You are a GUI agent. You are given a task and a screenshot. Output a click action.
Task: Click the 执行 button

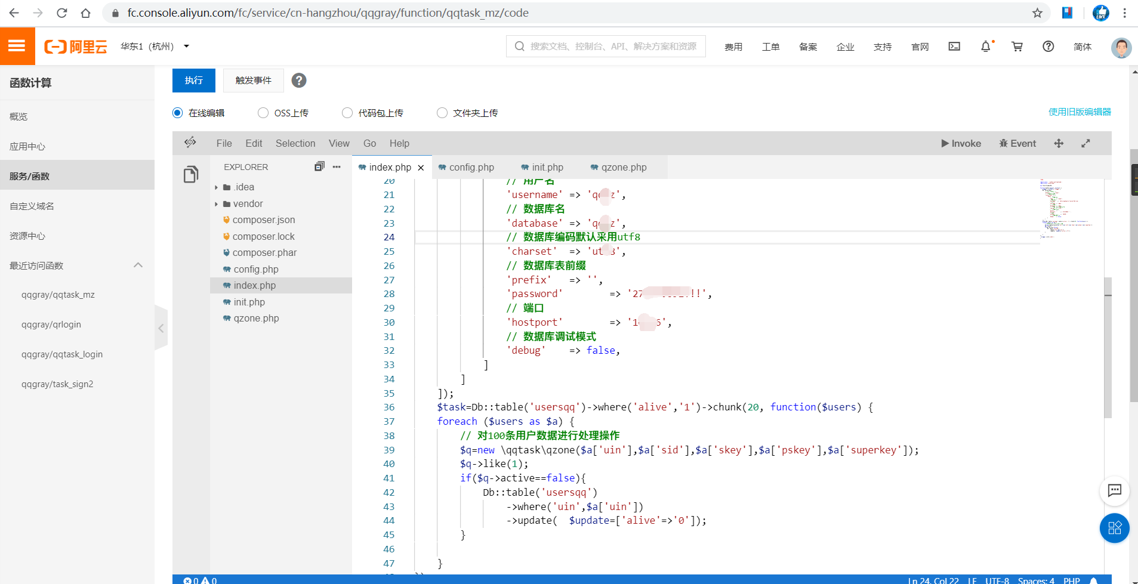pyautogui.click(x=194, y=81)
